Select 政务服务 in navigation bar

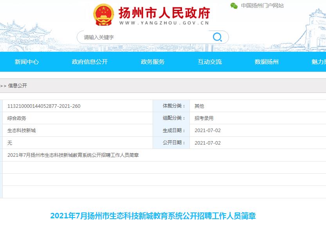pos(153,62)
